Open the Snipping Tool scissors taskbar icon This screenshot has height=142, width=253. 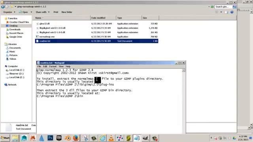click(x=85, y=138)
